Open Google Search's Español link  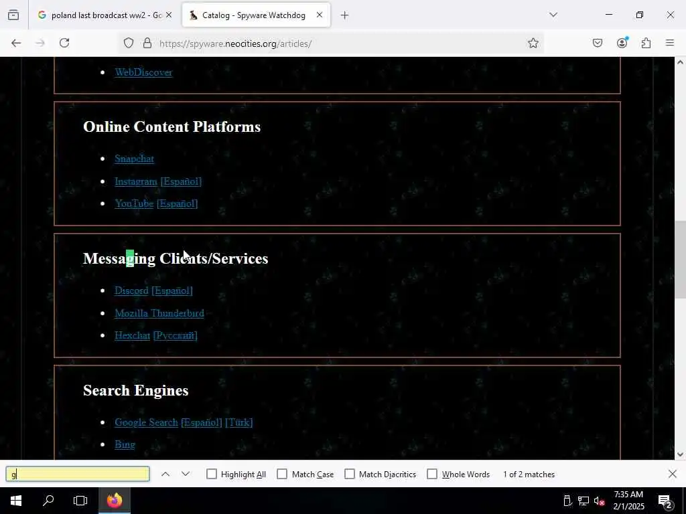point(201,423)
